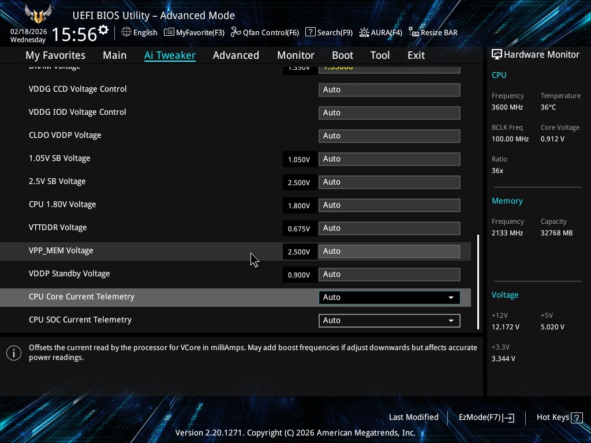
Task: Select VDDP Standby Voltage label
Action: (69, 273)
